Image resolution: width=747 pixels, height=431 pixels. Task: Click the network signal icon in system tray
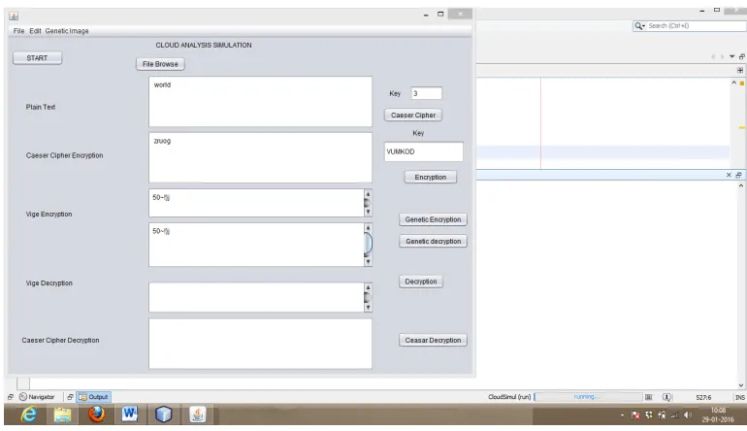[674, 414]
